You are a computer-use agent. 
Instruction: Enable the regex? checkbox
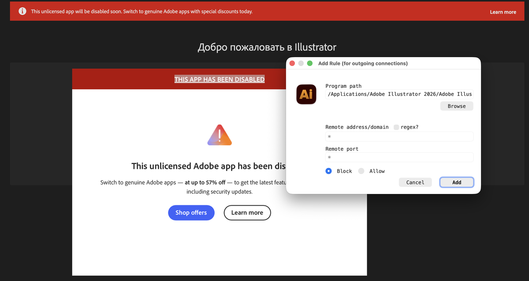tap(396, 127)
